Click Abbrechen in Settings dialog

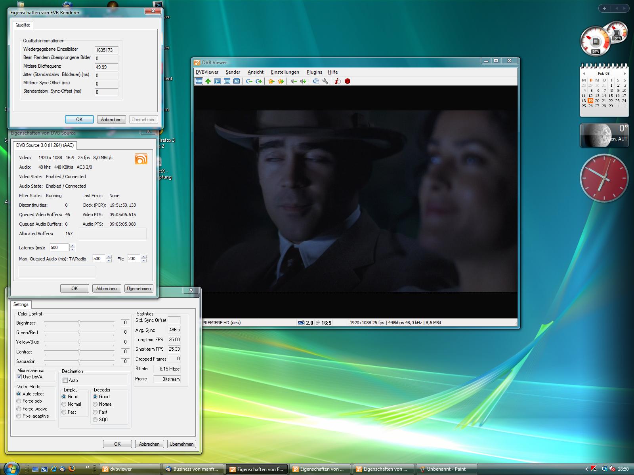pos(149,444)
